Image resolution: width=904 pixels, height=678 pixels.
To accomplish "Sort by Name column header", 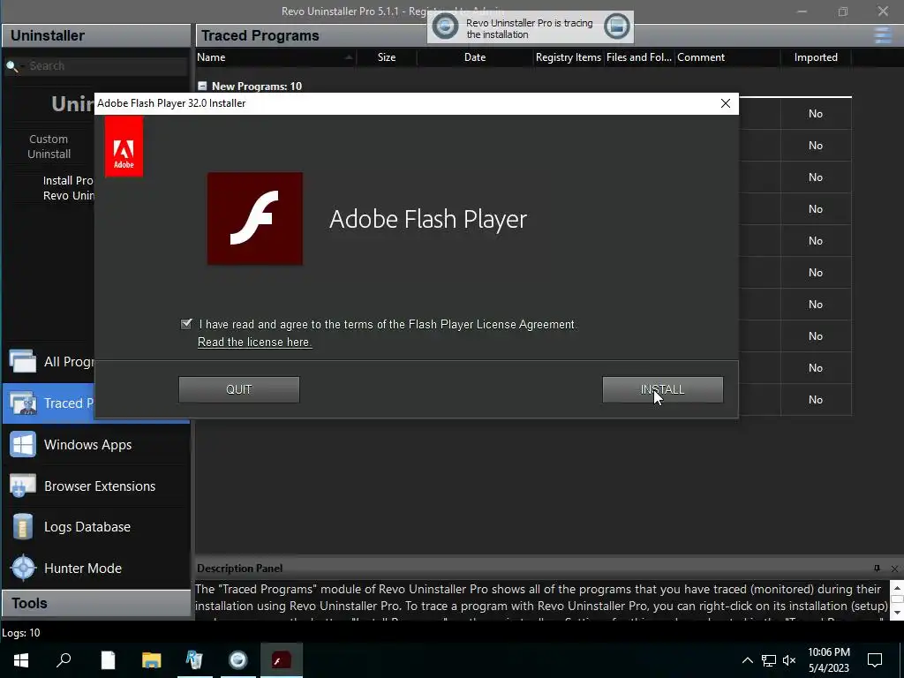I will pyautogui.click(x=275, y=57).
